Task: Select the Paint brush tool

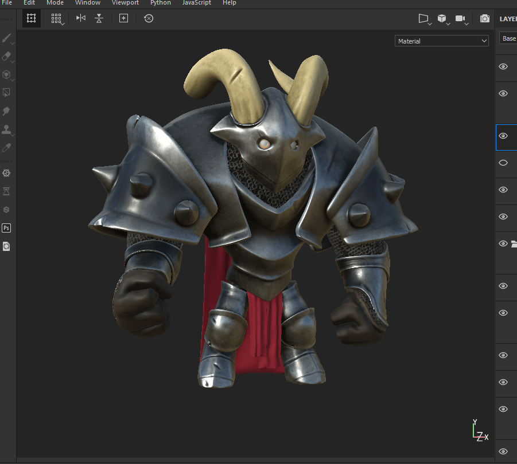Action: coord(7,38)
